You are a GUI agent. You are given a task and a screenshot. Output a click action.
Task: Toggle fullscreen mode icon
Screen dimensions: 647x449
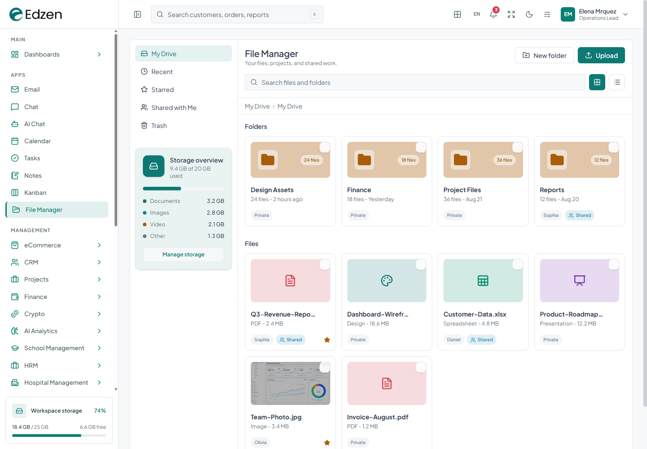point(511,14)
